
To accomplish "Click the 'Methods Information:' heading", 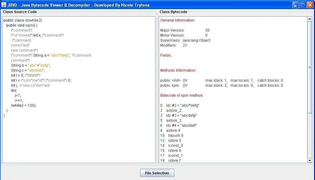I will [178, 70].
